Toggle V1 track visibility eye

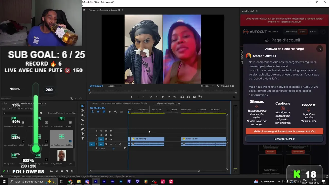tap(111, 139)
